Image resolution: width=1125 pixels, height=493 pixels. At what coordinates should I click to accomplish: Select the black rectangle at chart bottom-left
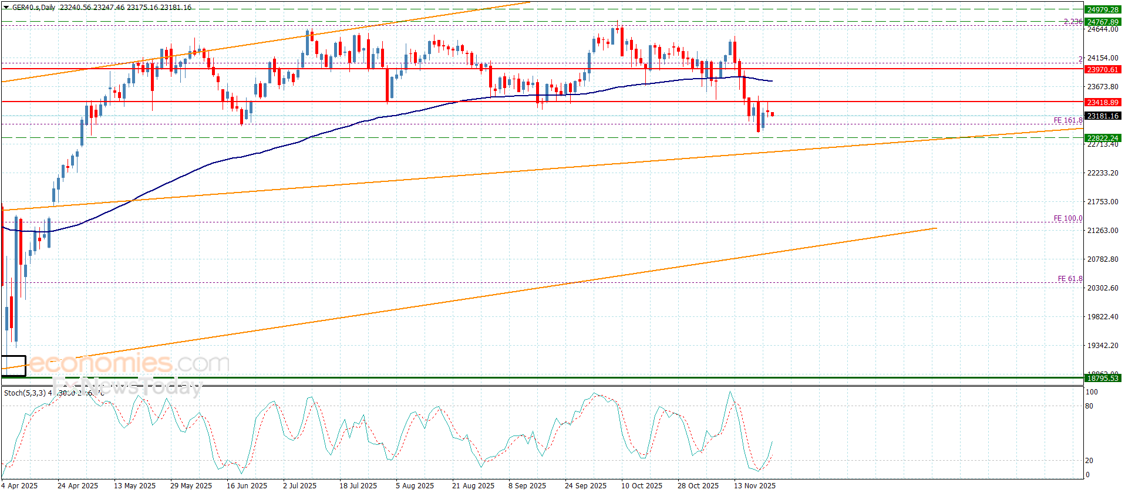click(14, 365)
